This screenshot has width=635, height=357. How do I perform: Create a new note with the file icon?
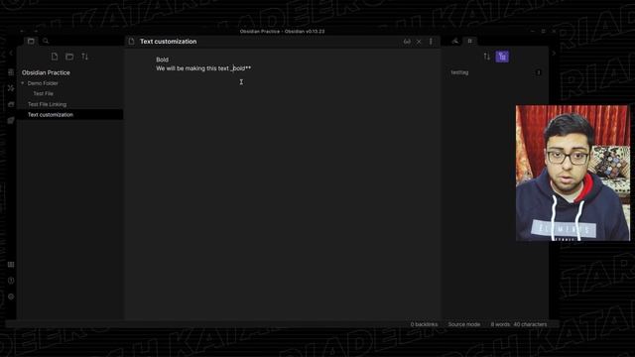click(x=55, y=57)
